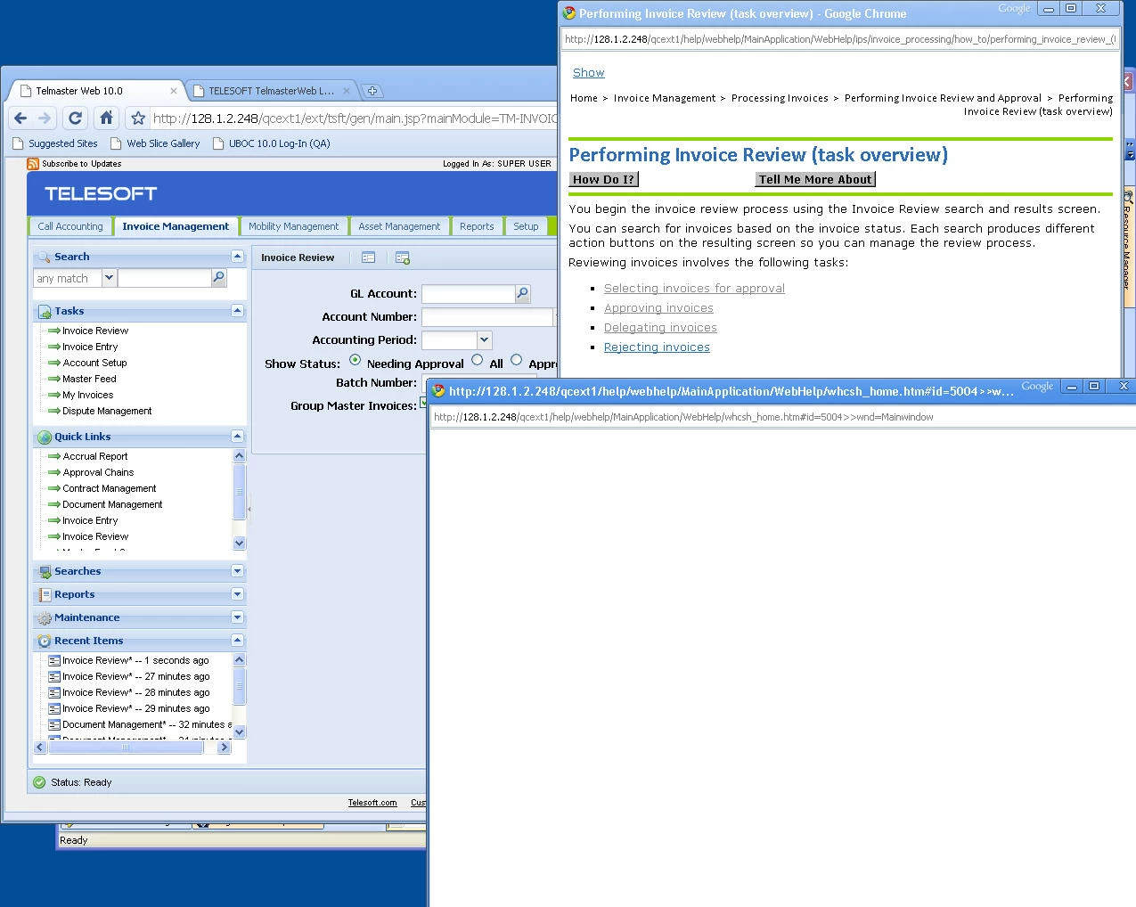Open the UBOC 10.0 Log-In (QA) bookmark
Screen dimensions: 1136x907
pos(272,143)
